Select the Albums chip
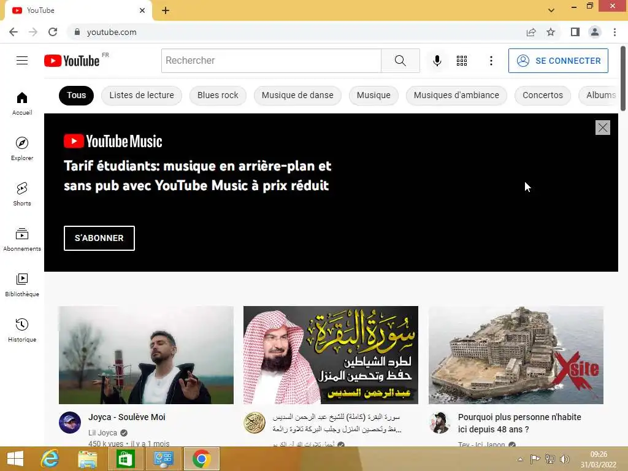Image resolution: width=628 pixels, height=471 pixels. click(x=599, y=95)
